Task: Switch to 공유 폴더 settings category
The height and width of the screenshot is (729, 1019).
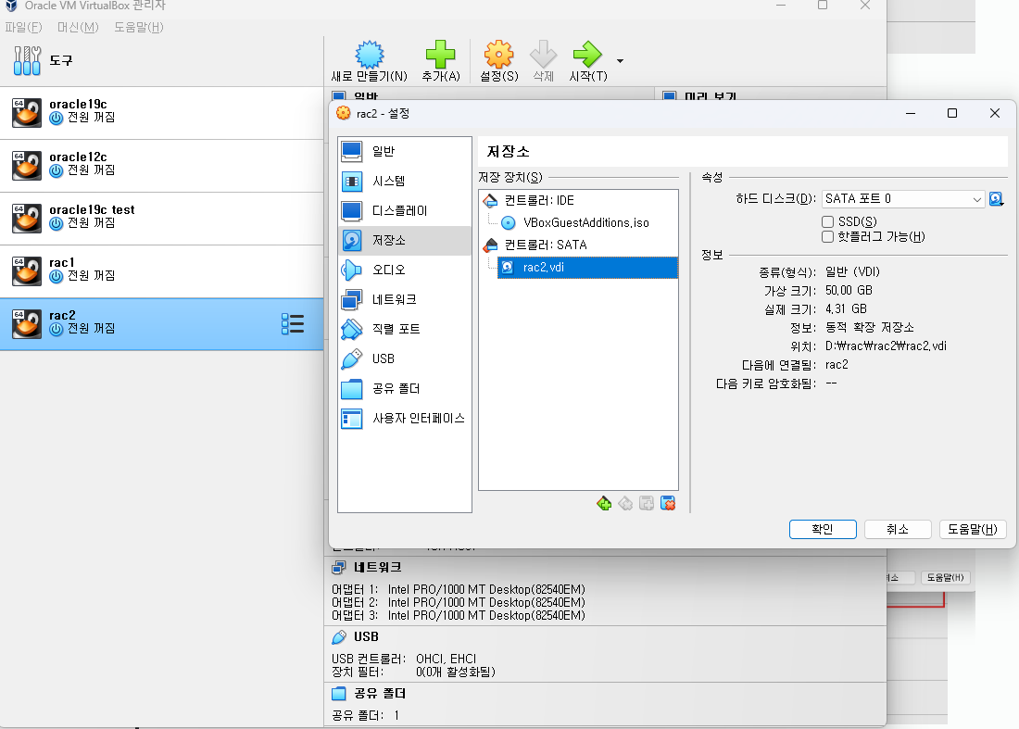Action: 404,388
